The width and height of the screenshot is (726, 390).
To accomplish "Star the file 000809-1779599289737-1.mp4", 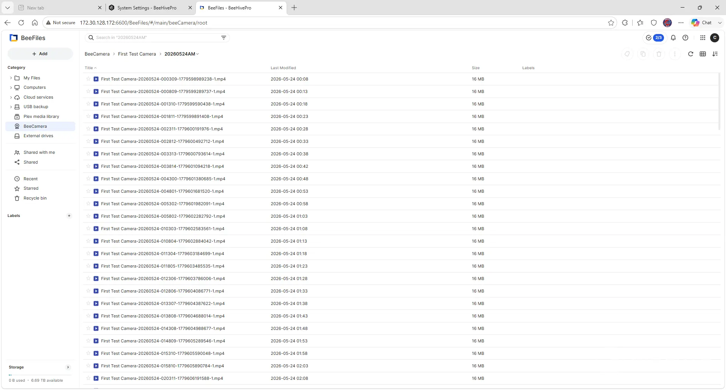I will pos(88,91).
